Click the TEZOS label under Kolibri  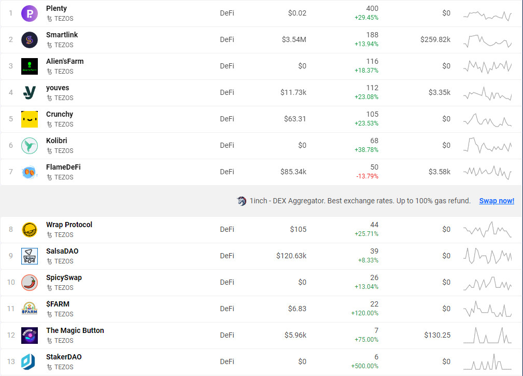[x=64, y=151]
